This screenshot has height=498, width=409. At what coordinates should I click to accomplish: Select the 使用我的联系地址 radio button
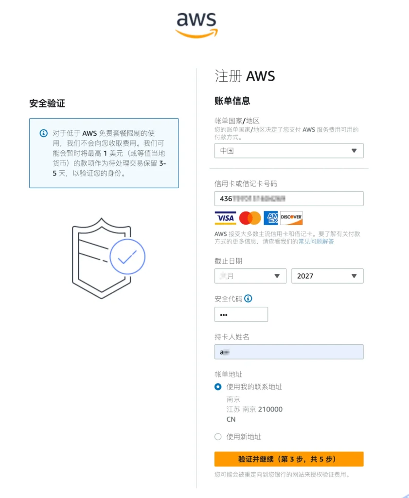(x=218, y=387)
